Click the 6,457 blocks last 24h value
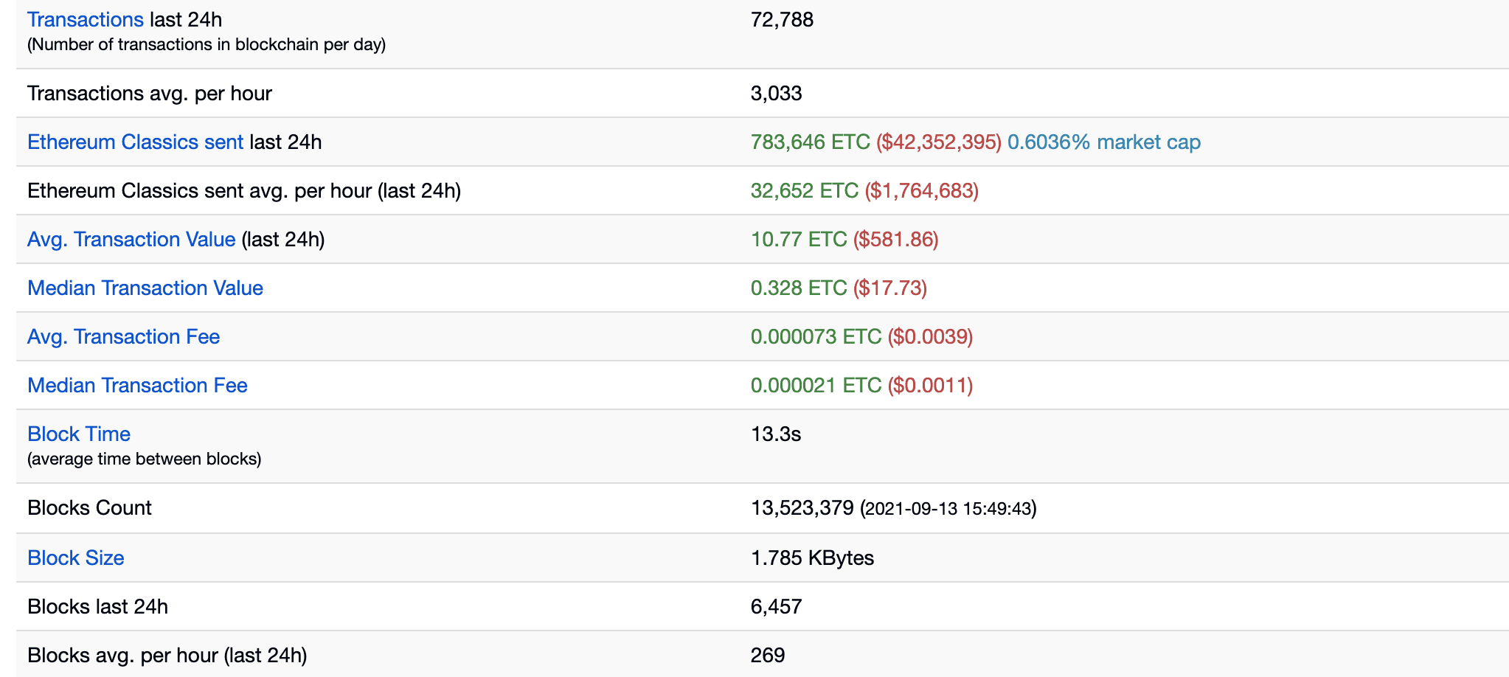The width and height of the screenshot is (1509, 677). click(x=776, y=606)
